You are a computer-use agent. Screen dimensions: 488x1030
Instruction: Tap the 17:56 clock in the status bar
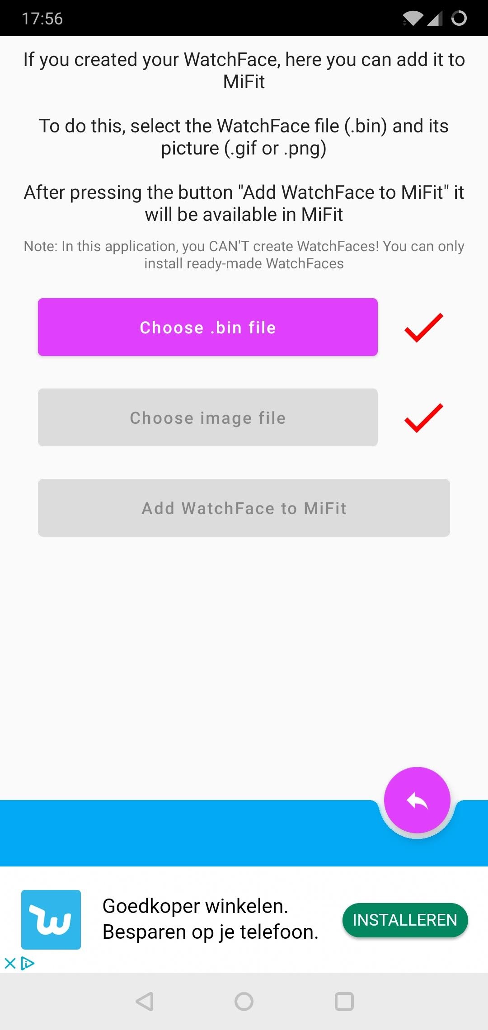click(42, 19)
